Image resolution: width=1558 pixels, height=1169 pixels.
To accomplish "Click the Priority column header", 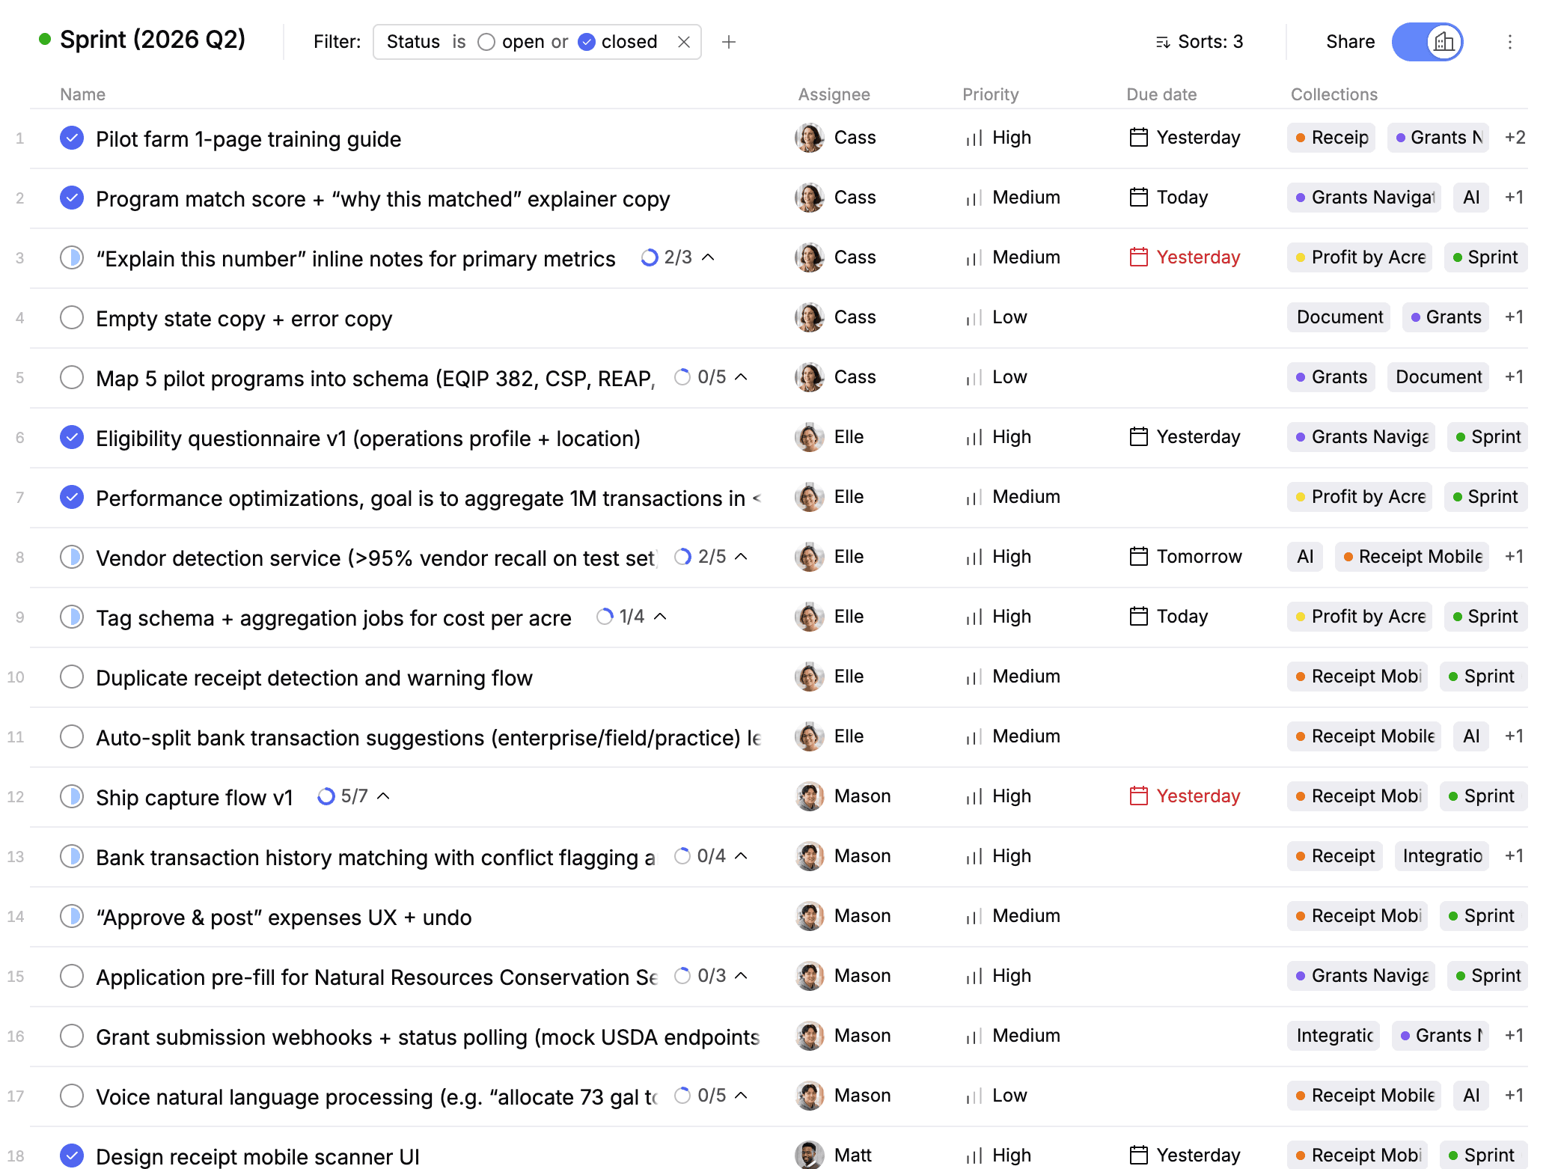I will click(x=990, y=94).
